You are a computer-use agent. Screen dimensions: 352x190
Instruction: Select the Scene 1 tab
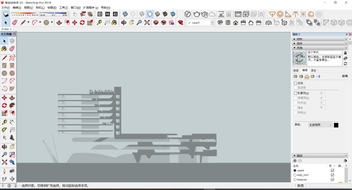pyautogui.click(x=6, y=29)
